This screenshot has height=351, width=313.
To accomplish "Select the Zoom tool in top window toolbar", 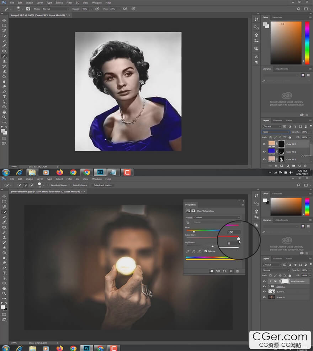I will pos(4,117).
